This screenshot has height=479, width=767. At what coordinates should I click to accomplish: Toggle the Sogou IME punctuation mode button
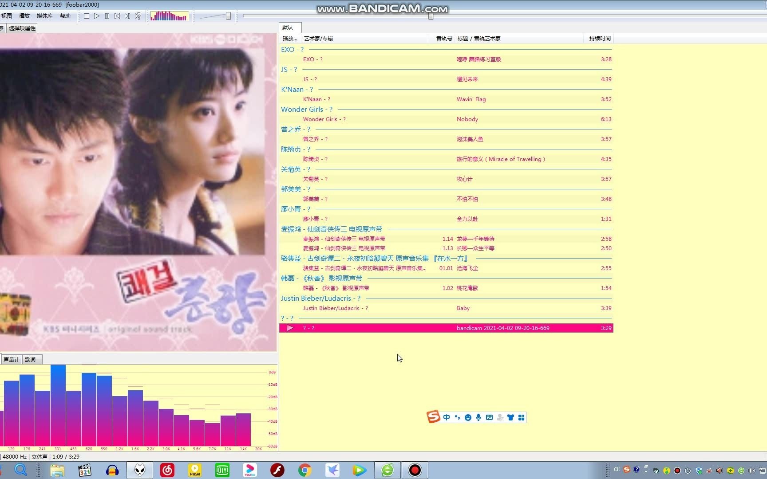click(x=457, y=417)
